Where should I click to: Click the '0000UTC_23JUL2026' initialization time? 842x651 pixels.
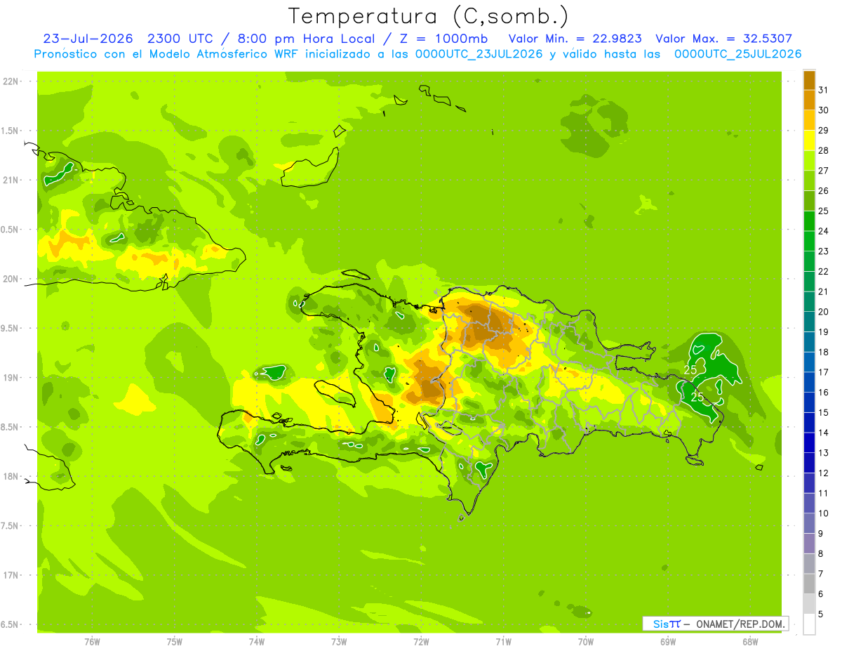click(x=479, y=54)
